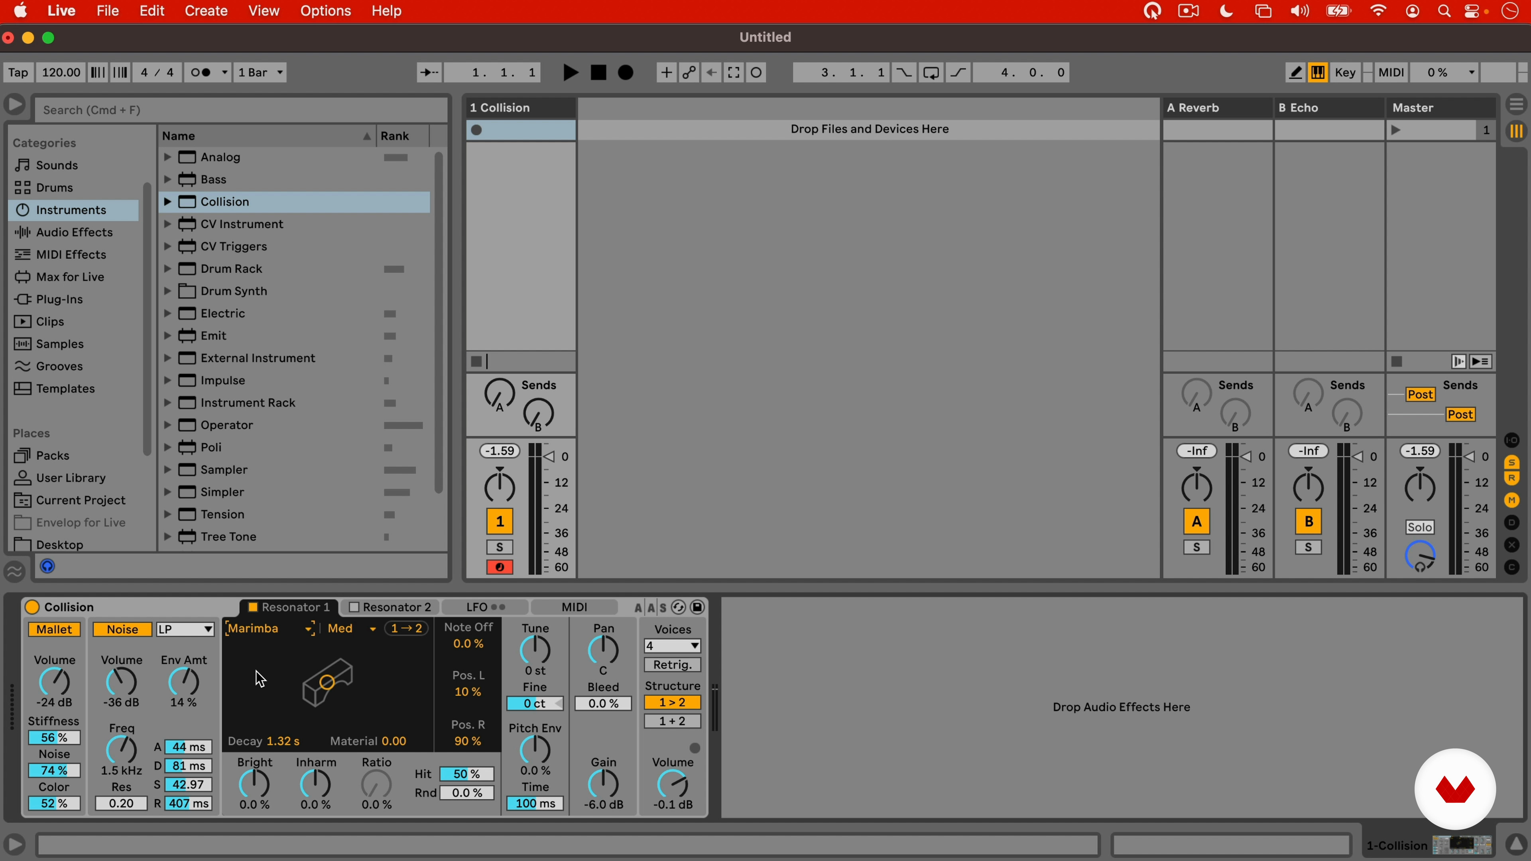Select the Drums category
Viewport: 1531px width, 861px height.
click(54, 188)
